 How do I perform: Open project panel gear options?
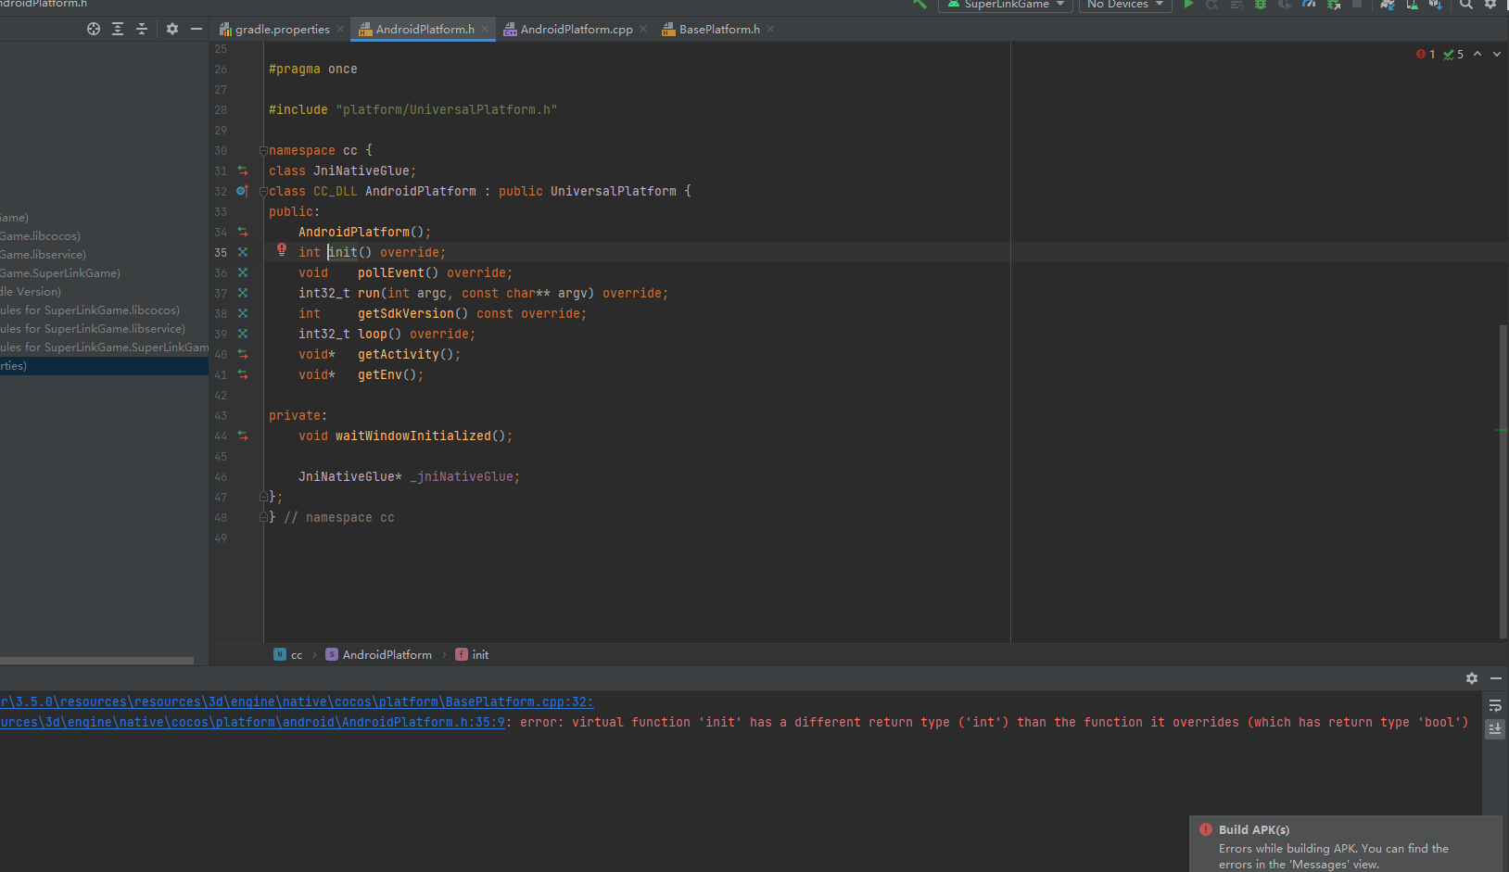(x=171, y=29)
